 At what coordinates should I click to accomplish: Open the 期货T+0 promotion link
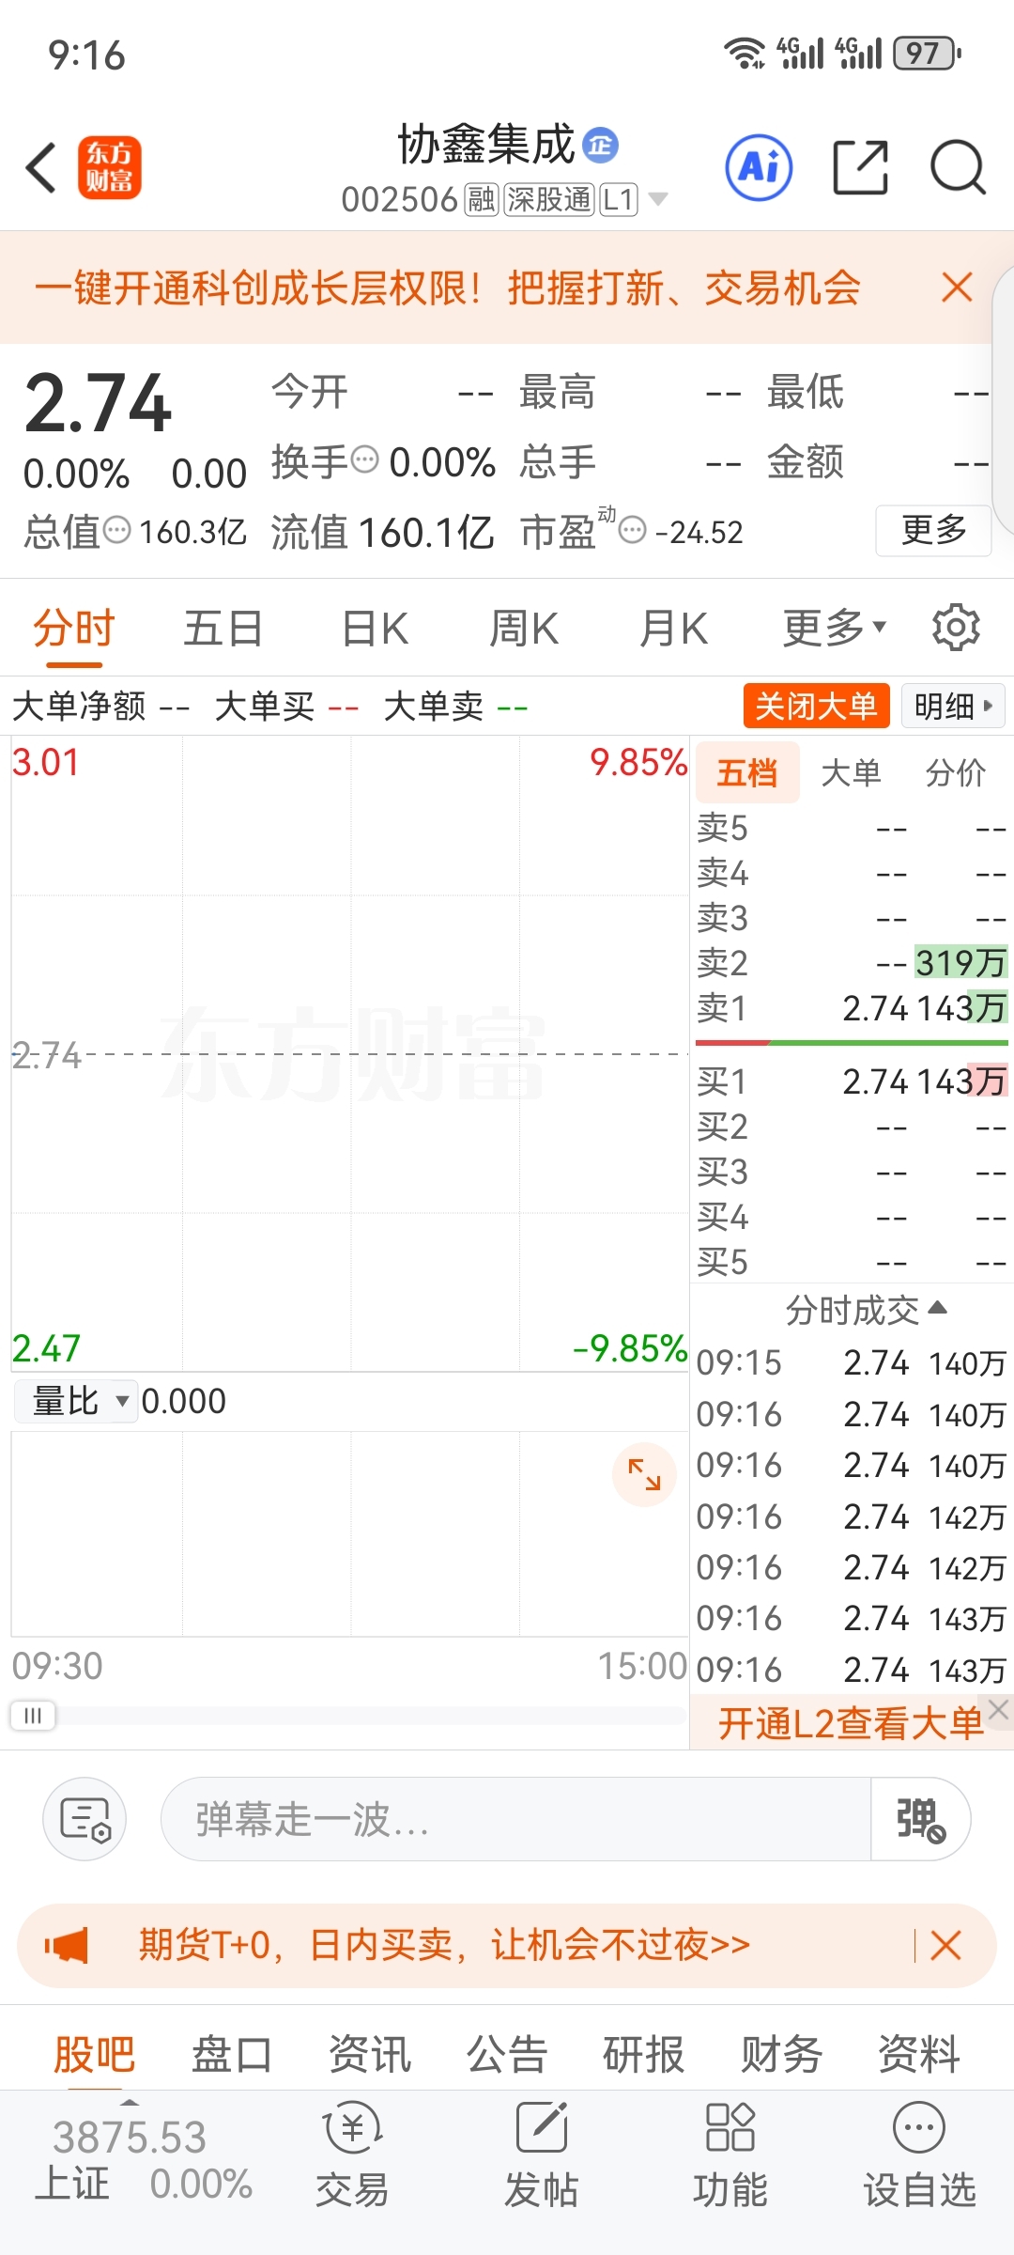pos(444,1944)
